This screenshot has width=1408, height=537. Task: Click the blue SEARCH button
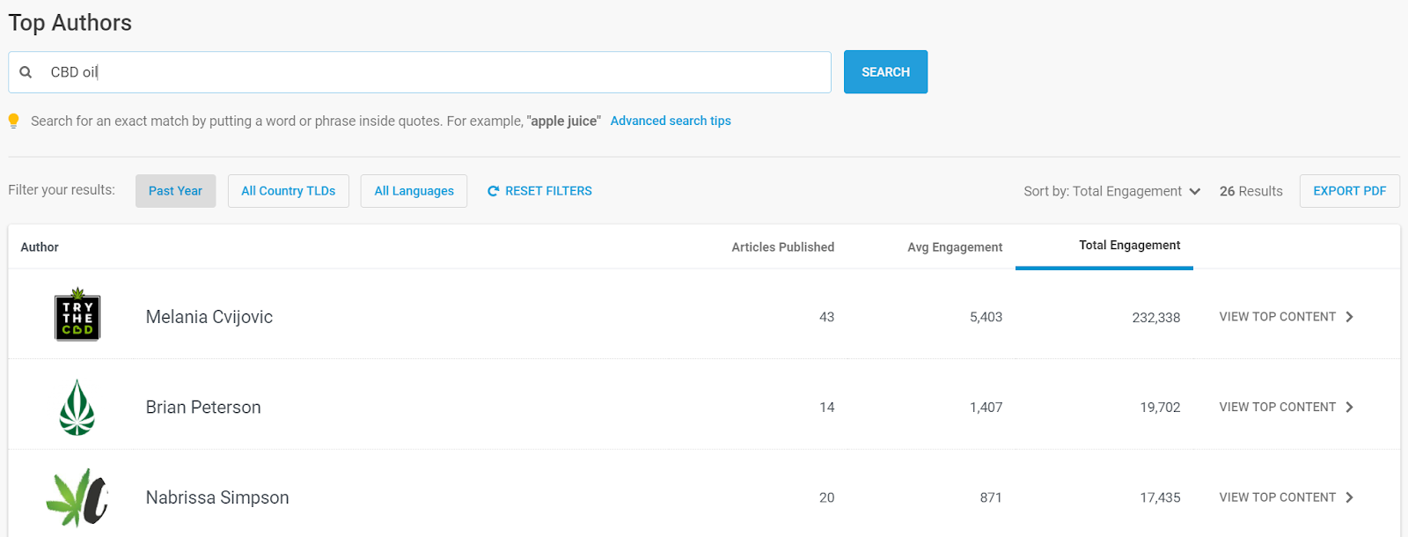tap(885, 72)
